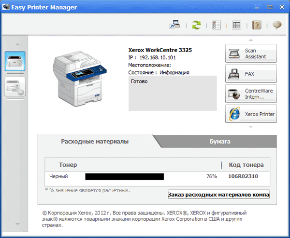Close the Easy Printer Manager window
Viewport: 290px width, 238px height.
[x=282, y=7]
